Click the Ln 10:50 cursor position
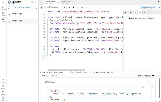The width and height of the screenshot is (161, 102). click(x=42, y=72)
